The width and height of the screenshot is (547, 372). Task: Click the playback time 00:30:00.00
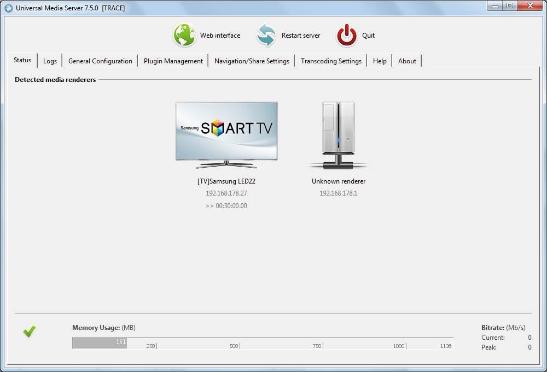click(231, 205)
